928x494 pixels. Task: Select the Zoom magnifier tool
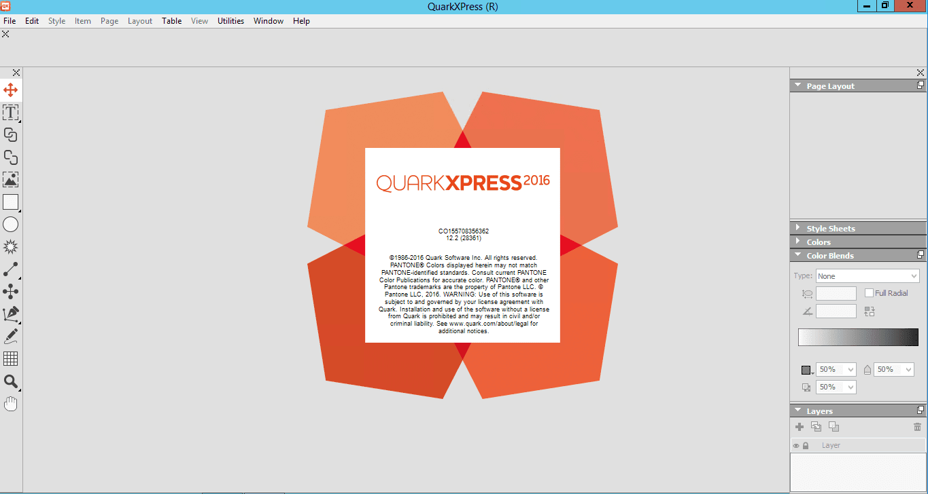pos(10,381)
